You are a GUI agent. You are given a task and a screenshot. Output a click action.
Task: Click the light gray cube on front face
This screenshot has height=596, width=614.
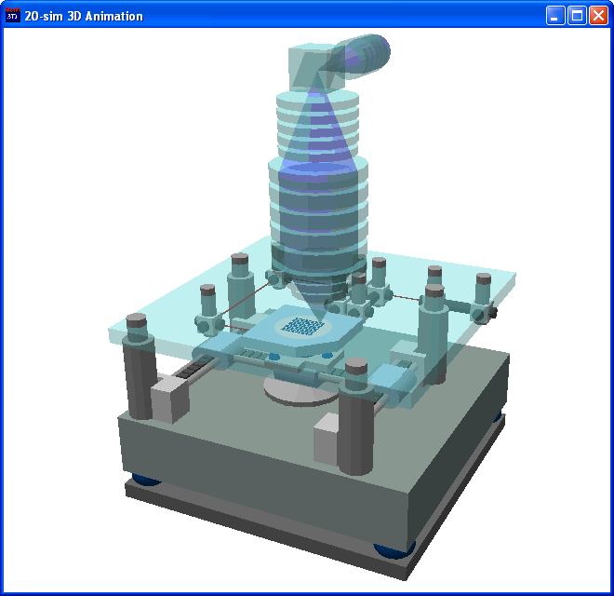point(327,439)
